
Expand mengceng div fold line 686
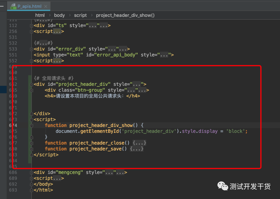tap(32, 173)
